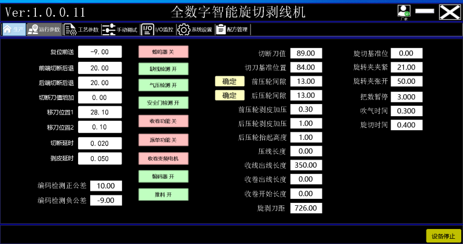Edit the 把数暂停 value 3.000
Screen dimensions: 463x244
click(406, 97)
